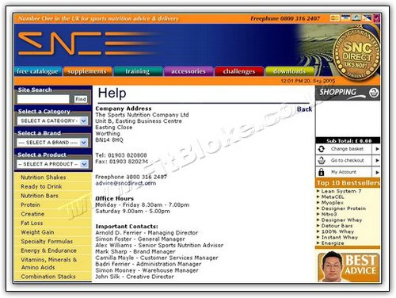
Task: Select Lean System 7 in bestsellers
Action: [341, 191]
